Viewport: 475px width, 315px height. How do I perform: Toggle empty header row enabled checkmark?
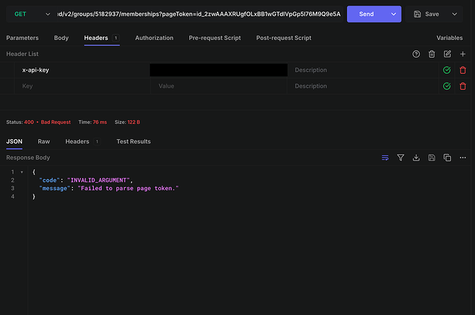(447, 86)
